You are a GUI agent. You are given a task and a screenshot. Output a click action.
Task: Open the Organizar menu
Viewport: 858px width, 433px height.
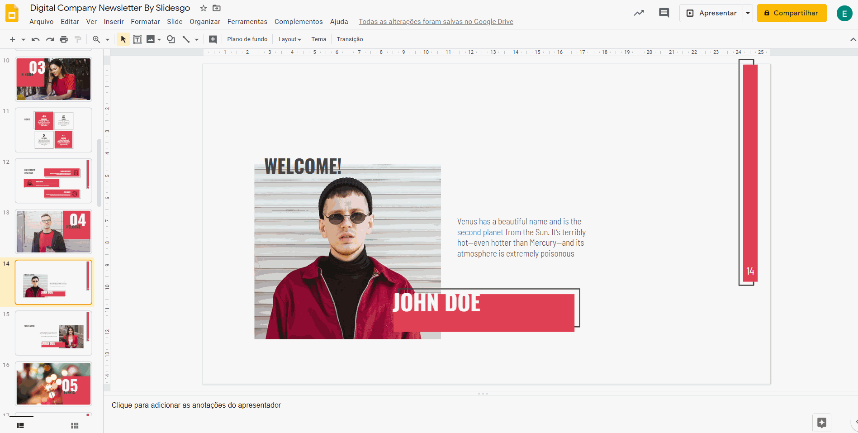click(205, 22)
